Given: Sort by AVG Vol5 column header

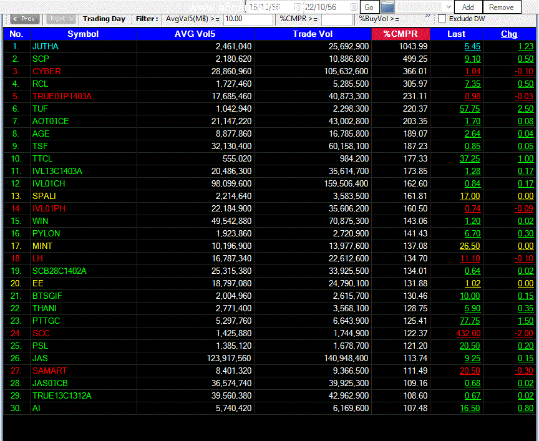Looking at the screenshot, I should coord(195,34).
